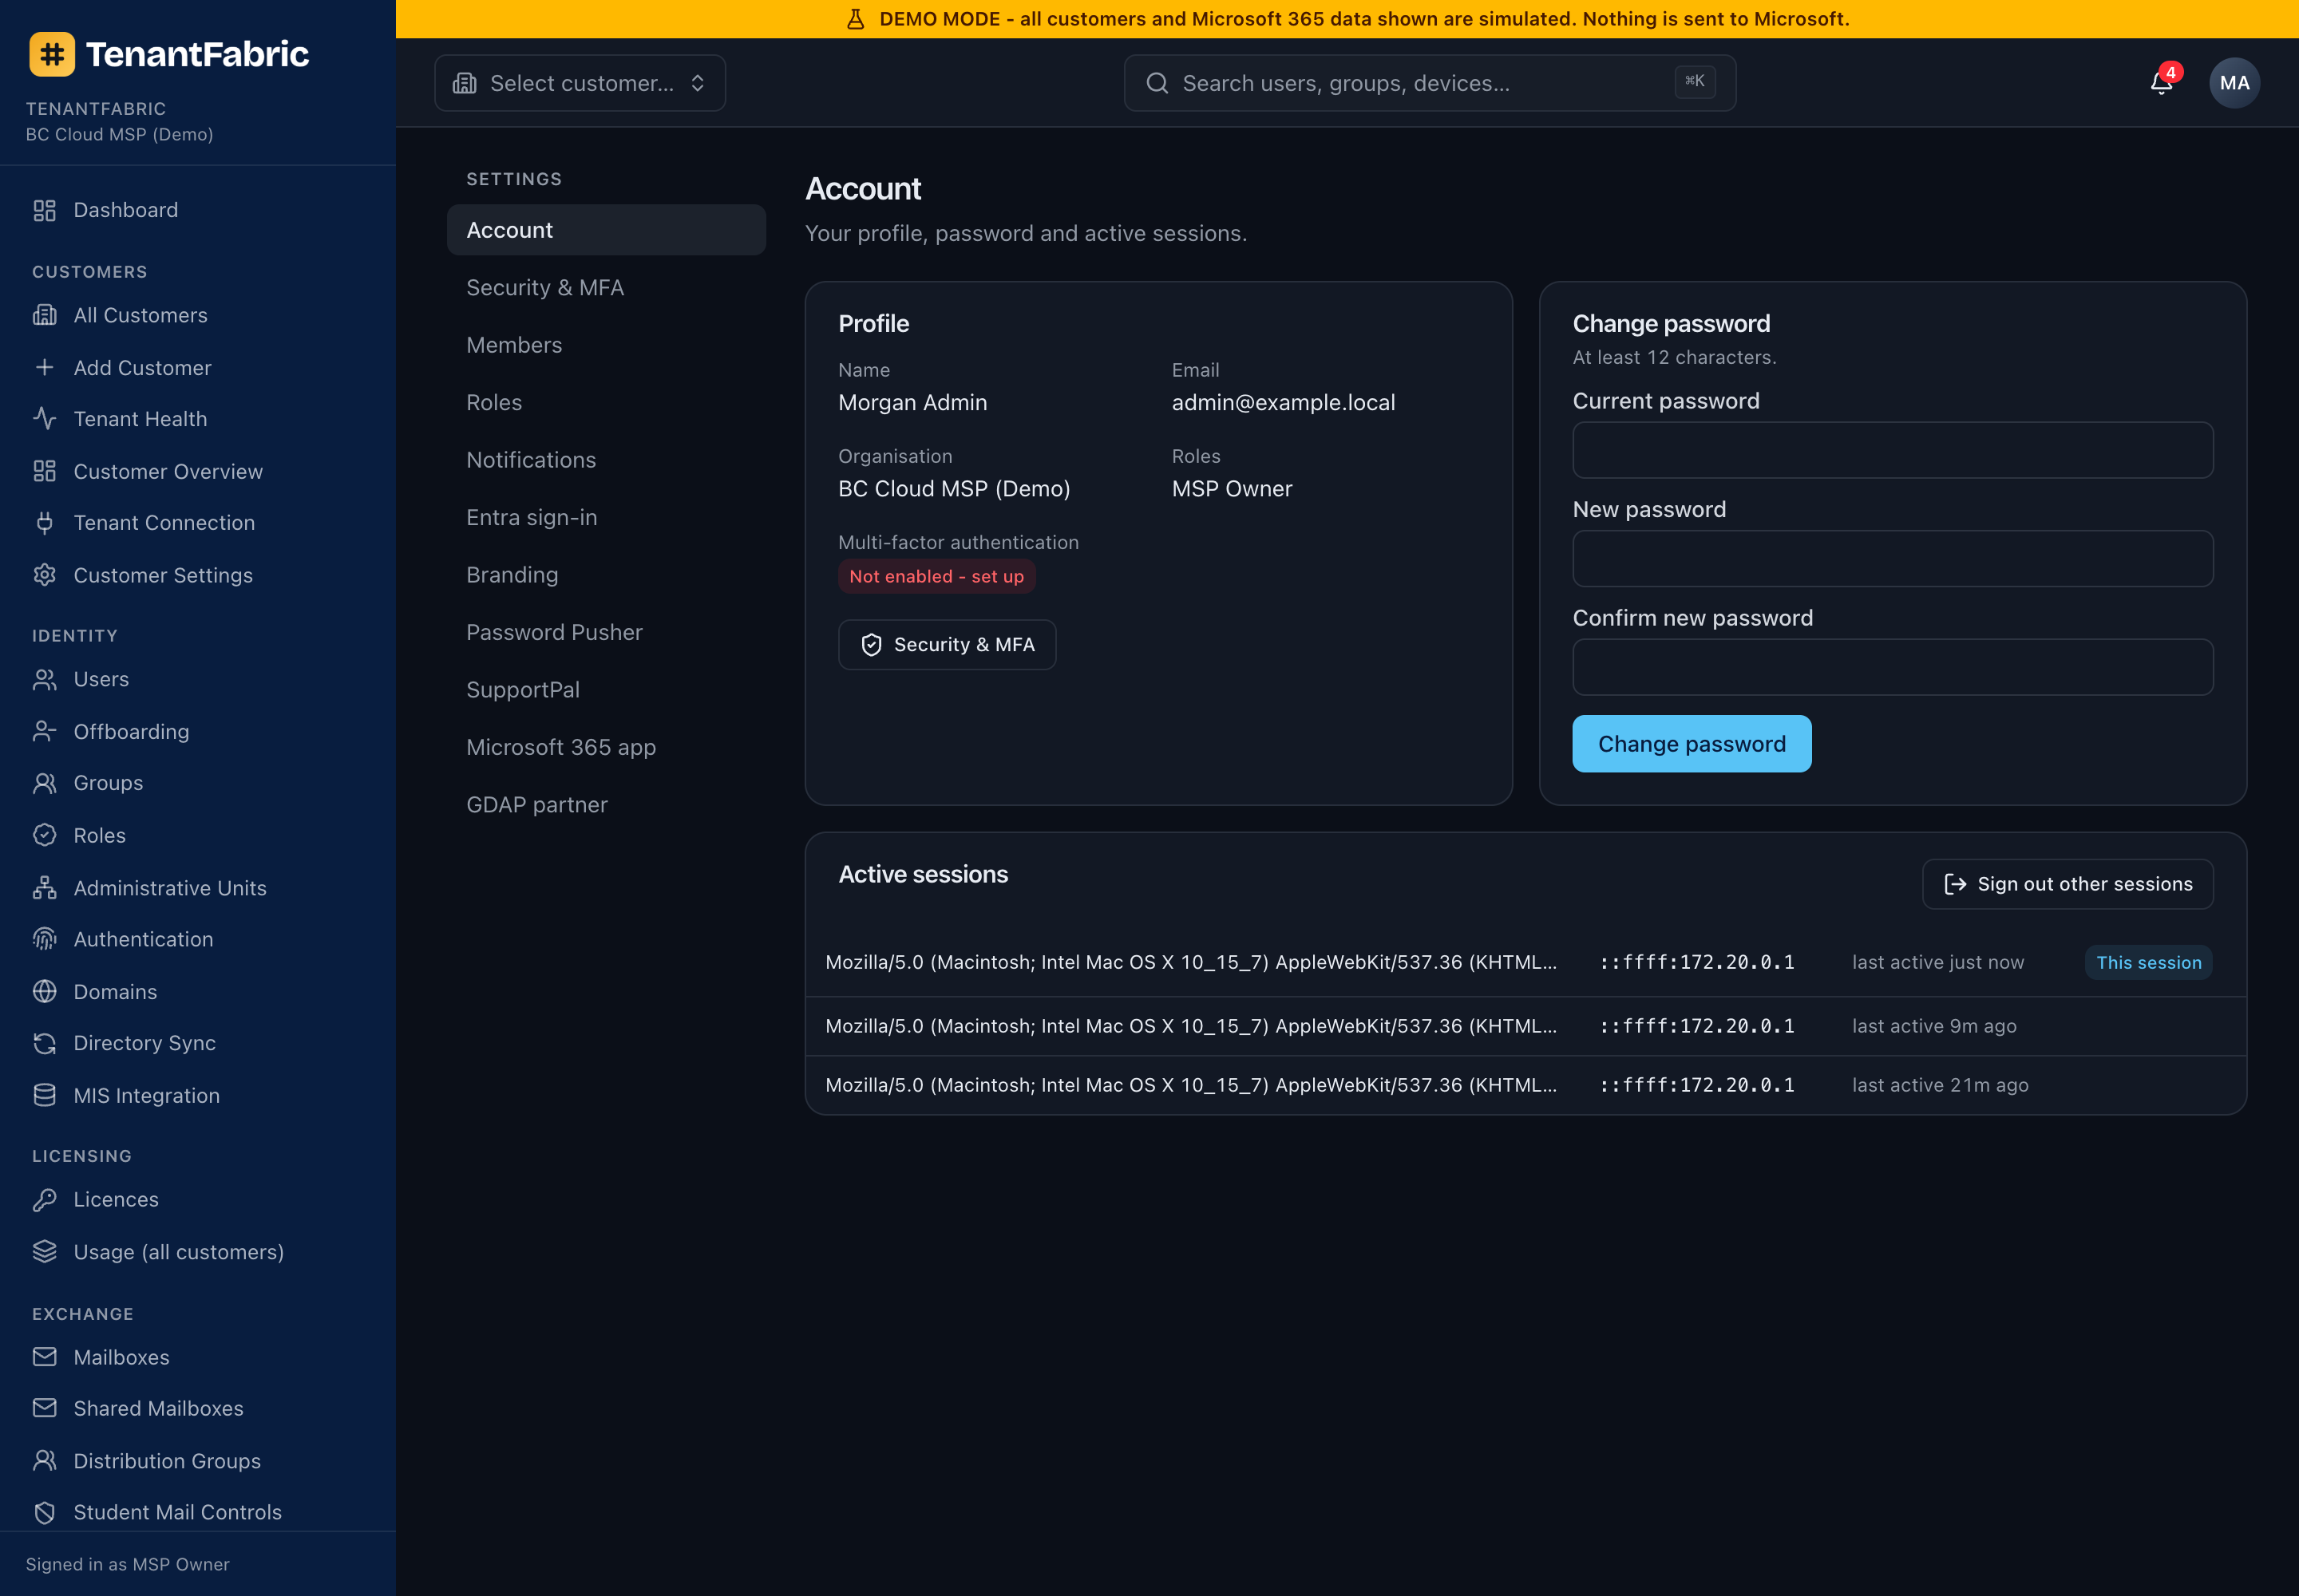The image size is (2299, 1596).
Task: Click the Customer Settings gear icon
Action: click(45, 575)
